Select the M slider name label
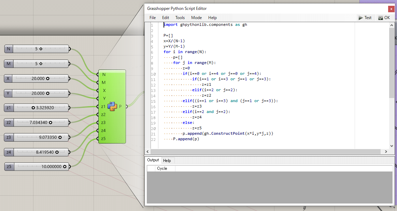This screenshot has width=397, height=211. click(x=9, y=64)
